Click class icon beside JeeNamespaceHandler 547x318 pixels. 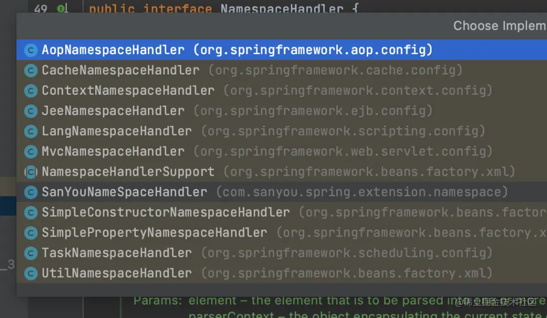point(31,111)
